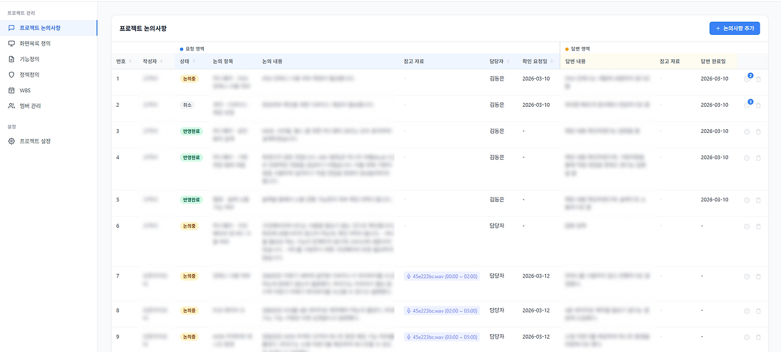
Task: Click the 답변 완료일 column header
Action: pyautogui.click(x=713, y=62)
